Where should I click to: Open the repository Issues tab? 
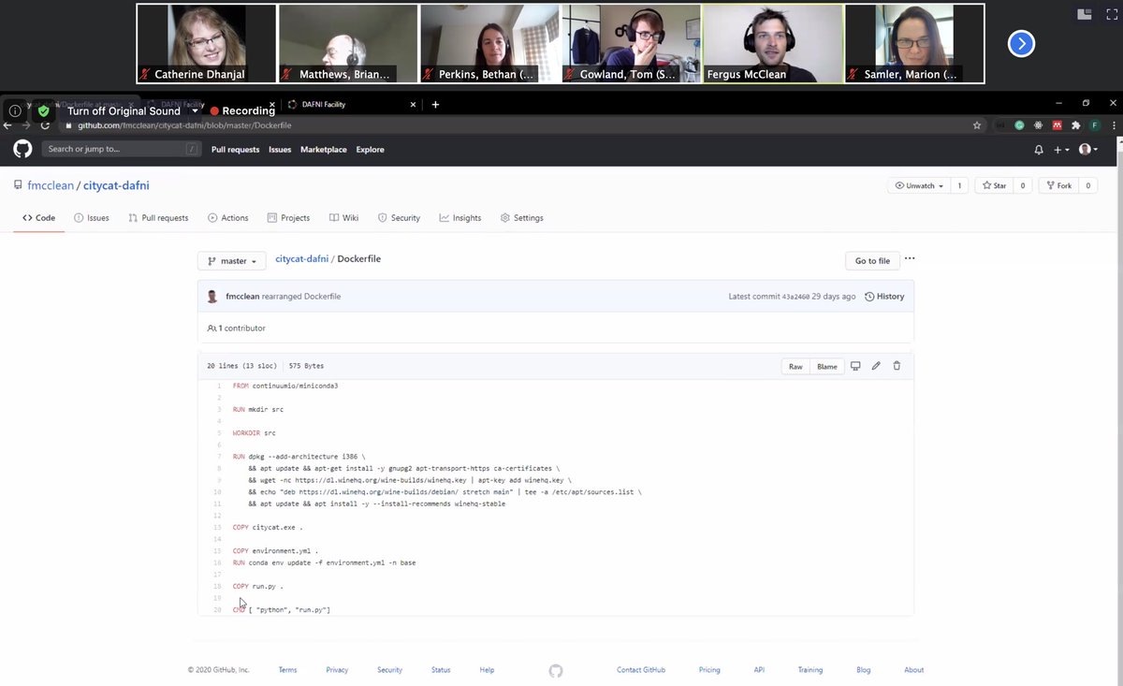coord(92,218)
